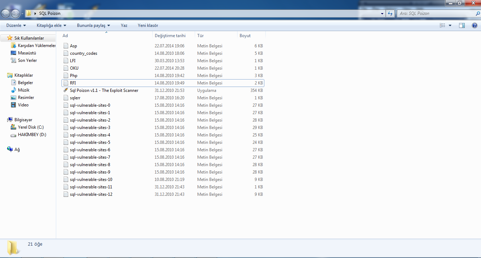This screenshot has height=258, width=481.
Task: Click the LFI file icon
Action: (x=66, y=61)
